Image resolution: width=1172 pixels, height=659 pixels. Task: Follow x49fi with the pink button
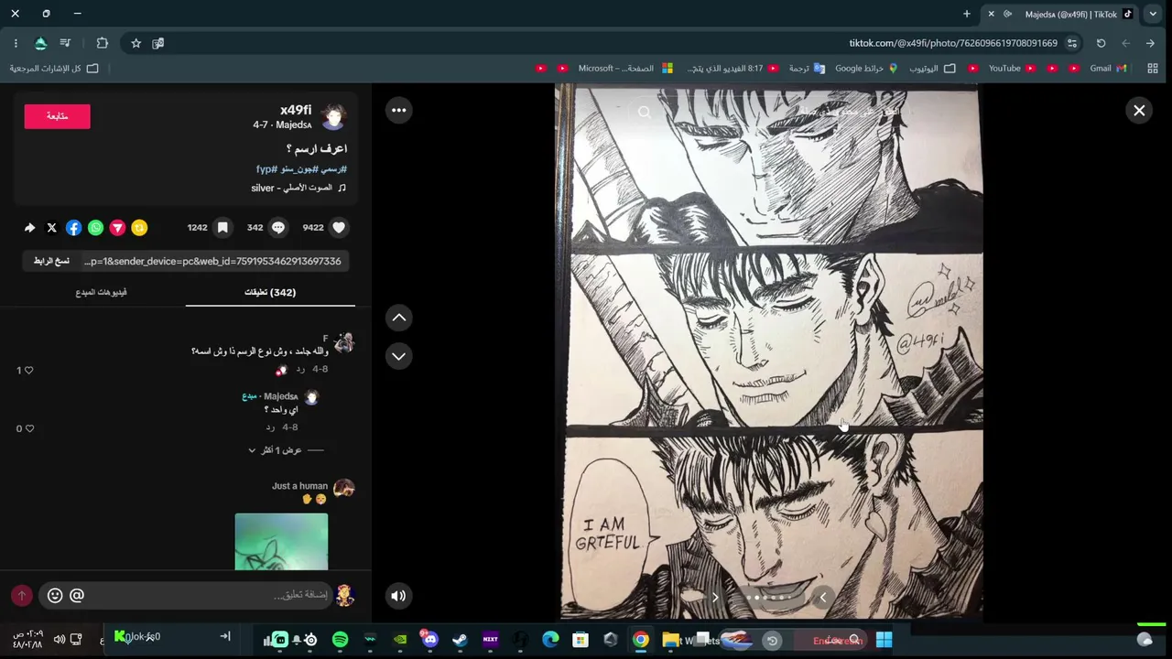[57, 116]
